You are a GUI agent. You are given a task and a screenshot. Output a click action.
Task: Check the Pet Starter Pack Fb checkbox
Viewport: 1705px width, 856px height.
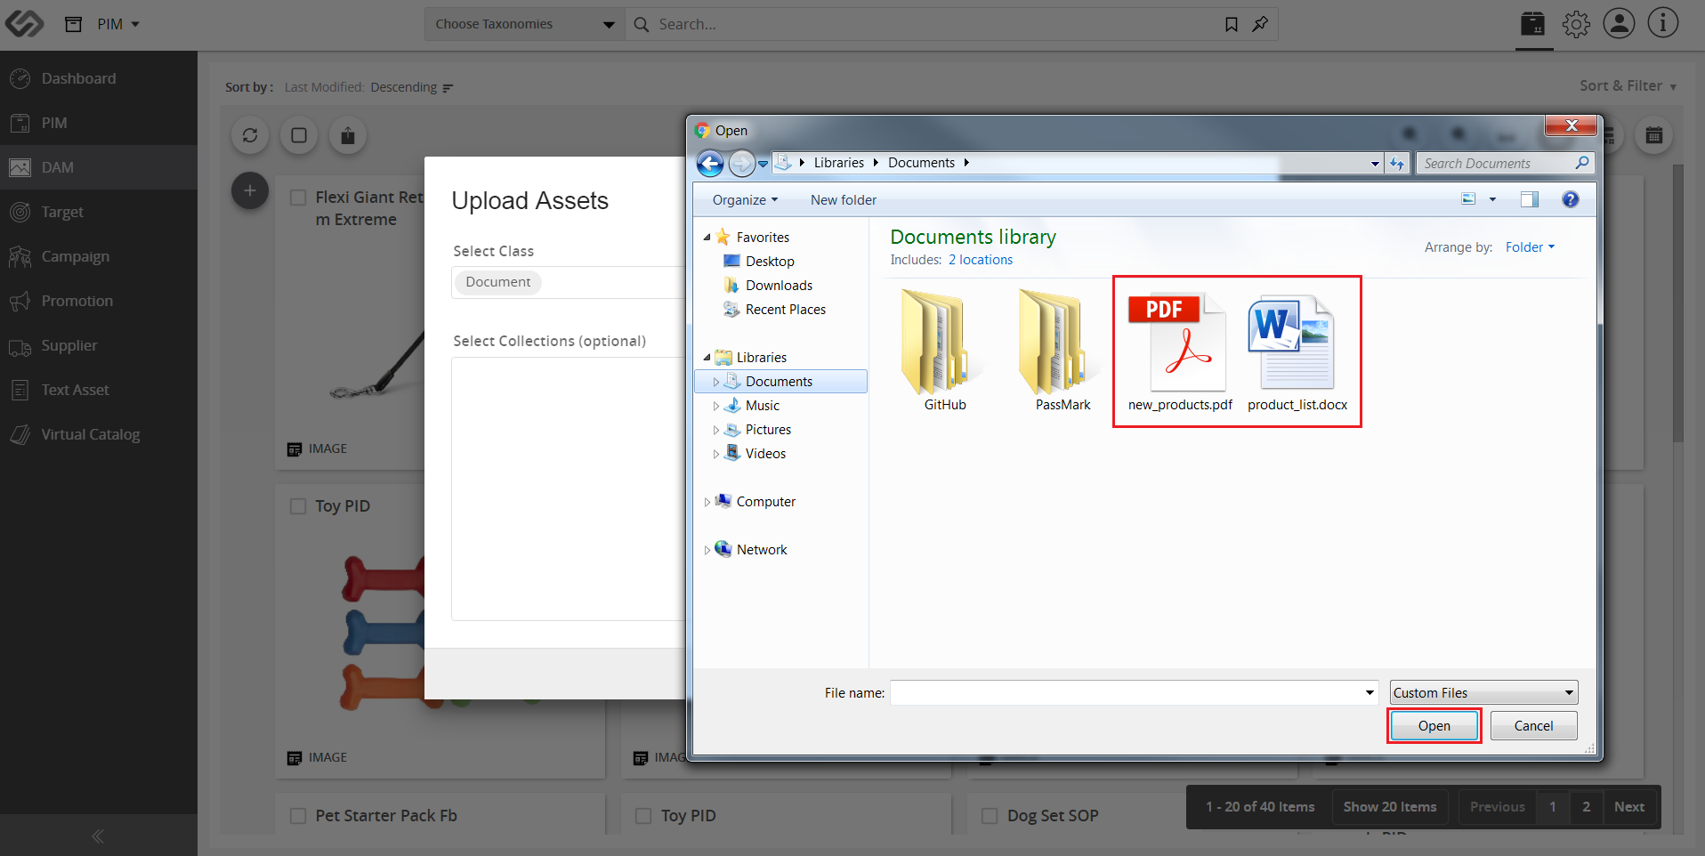pyautogui.click(x=298, y=816)
